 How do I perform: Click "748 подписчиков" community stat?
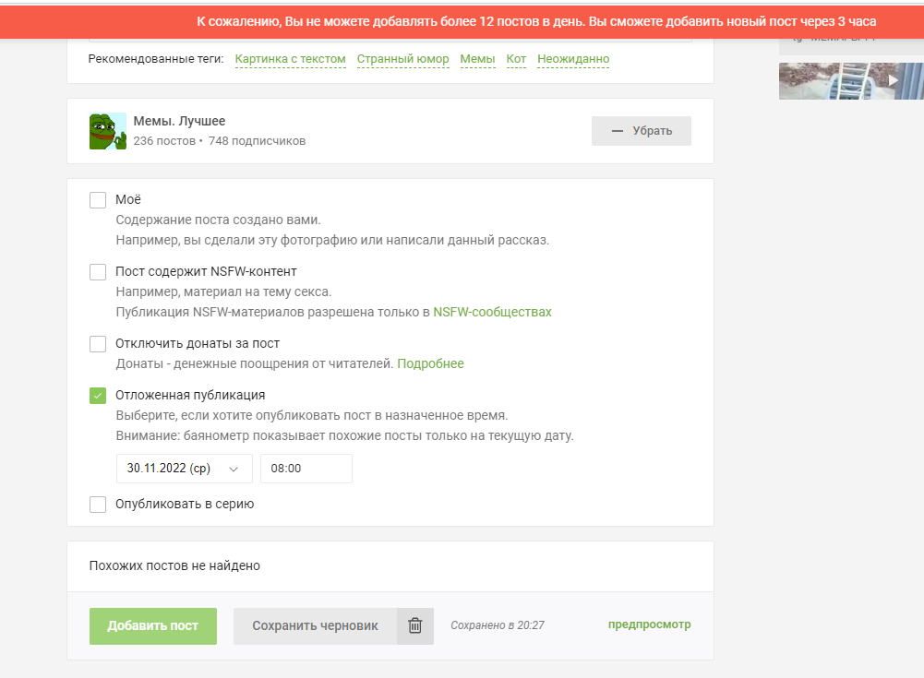click(257, 141)
